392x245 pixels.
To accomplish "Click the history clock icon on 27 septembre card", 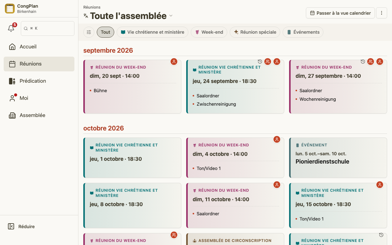I will click(x=363, y=62).
